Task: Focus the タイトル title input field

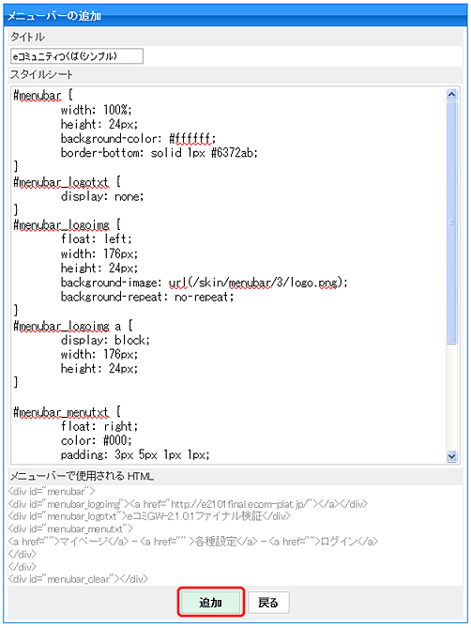Action: tap(77, 56)
